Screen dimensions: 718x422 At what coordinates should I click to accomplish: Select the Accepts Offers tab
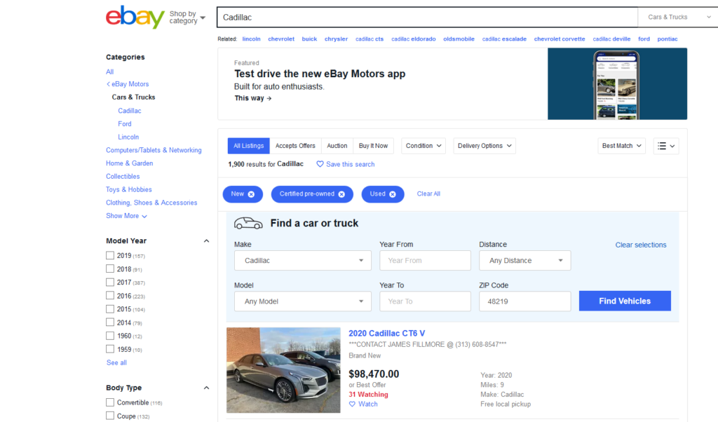pos(295,146)
